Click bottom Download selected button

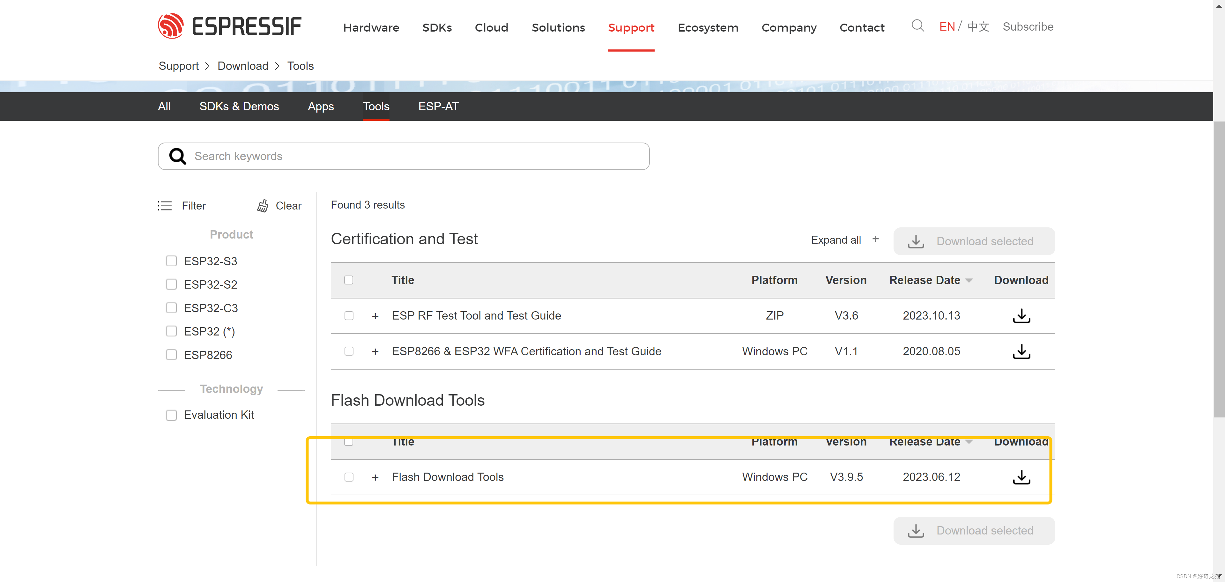[x=974, y=531]
